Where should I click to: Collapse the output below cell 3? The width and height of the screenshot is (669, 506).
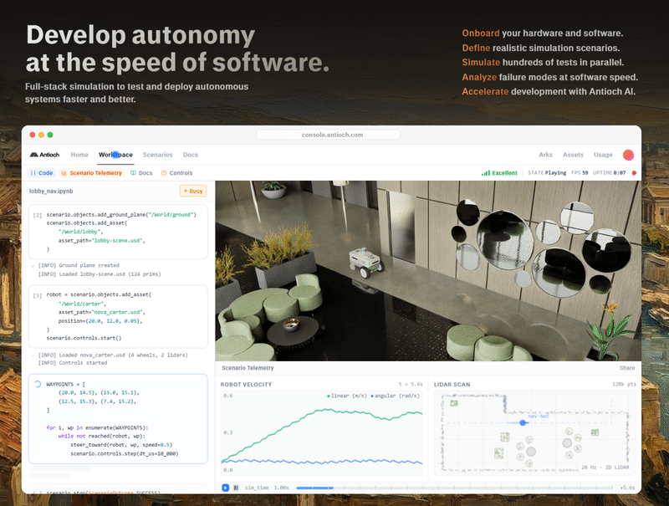32,355
